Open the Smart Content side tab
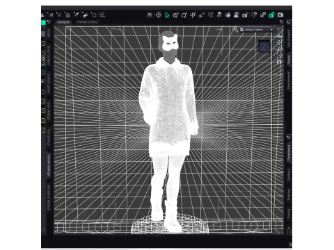334x250 pixels. click(x=49, y=56)
